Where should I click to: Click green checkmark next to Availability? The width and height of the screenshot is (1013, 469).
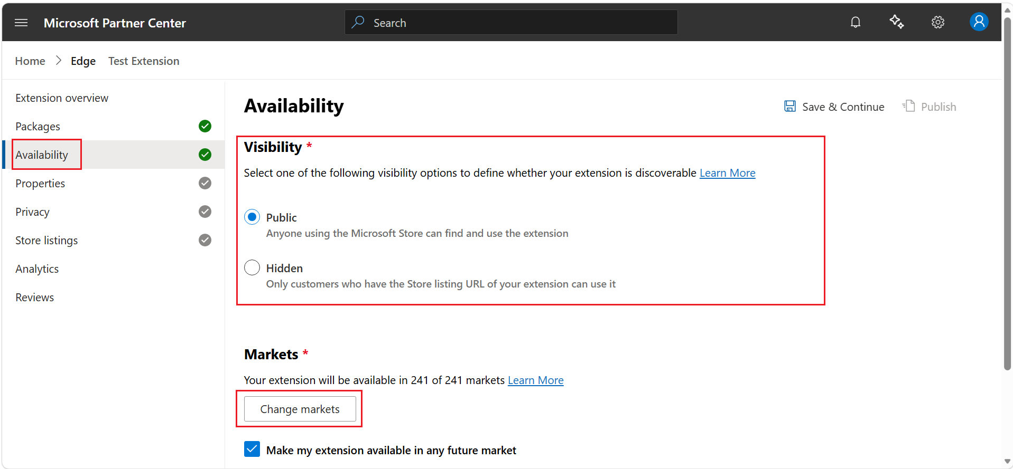205,155
